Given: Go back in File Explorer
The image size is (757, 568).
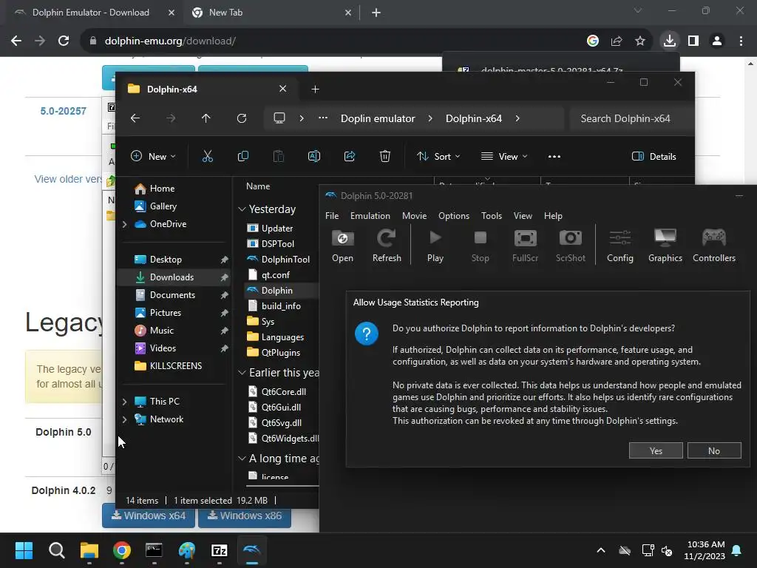Looking at the screenshot, I should click(x=135, y=118).
